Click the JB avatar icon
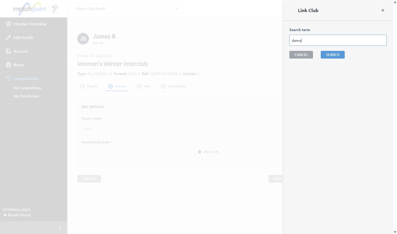This screenshot has width=397, height=234. [83, 39]
